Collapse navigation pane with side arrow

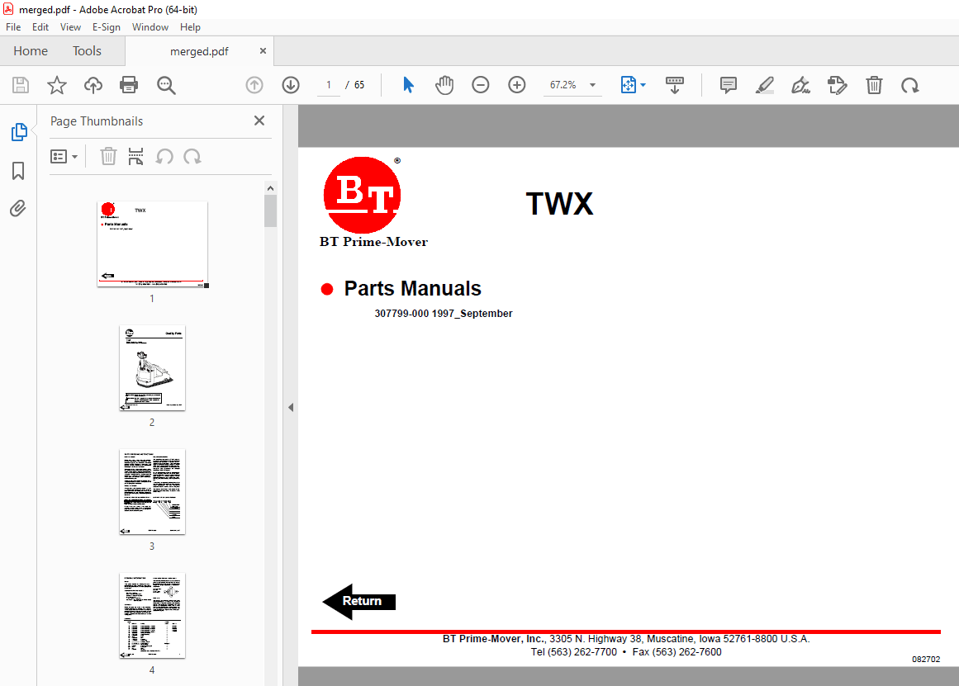pos(291,407)
